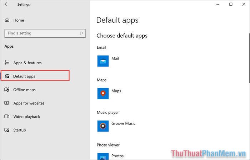The width and height of the screenshot is (250, 160).
Task: Click the vertical scrollbar thumb
Action: [249, 58]
